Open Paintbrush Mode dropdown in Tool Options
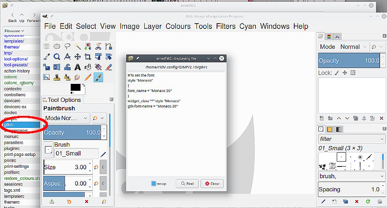The width and height of the screenshot is (387, 208). pyautogui.click(x=67, y=118)
